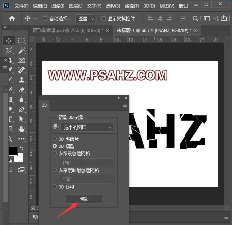
Task: Open the 锥形 mesh preset dropdown
Action: pyautogui.click(x=87, y=163)
